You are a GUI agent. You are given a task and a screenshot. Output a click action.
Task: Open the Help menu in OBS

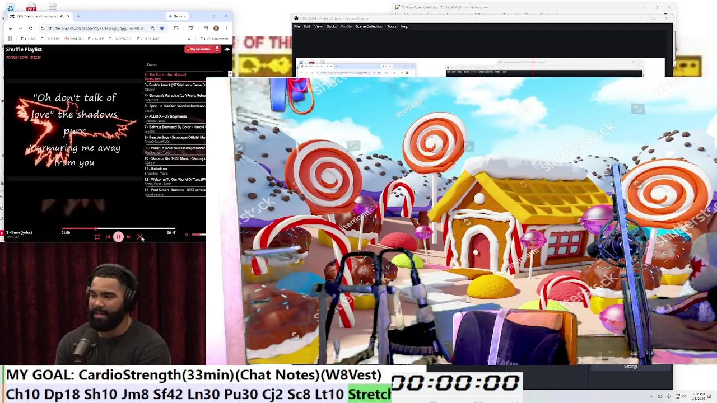tap(404, 26)
